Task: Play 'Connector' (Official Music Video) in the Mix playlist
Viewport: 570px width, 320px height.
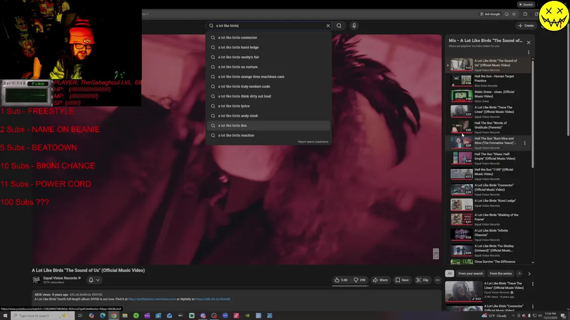Action: click(x=488, y=189)
